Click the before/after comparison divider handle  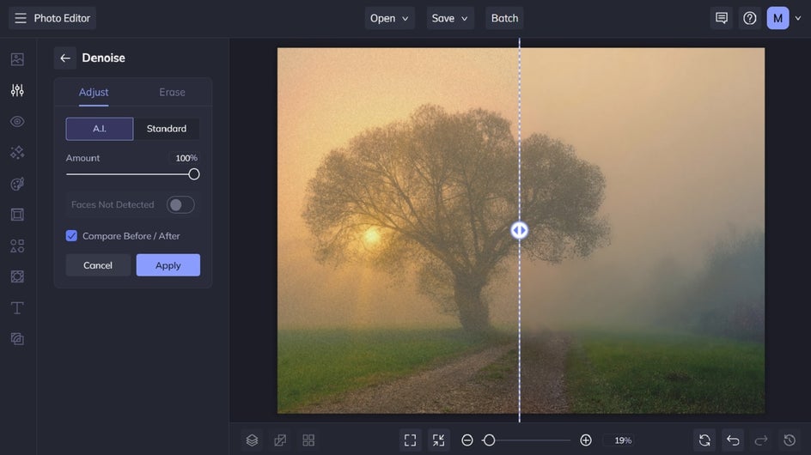point(519,230)
